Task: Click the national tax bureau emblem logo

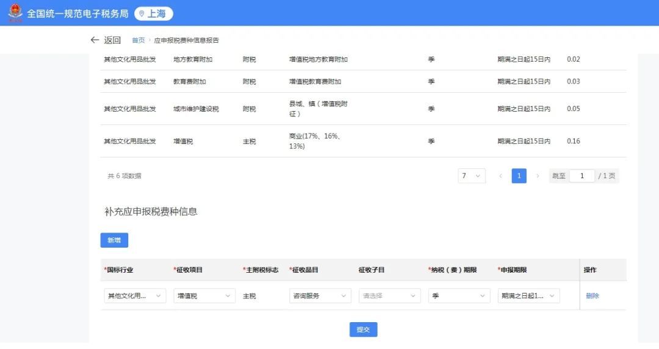Action: [15, 13]
